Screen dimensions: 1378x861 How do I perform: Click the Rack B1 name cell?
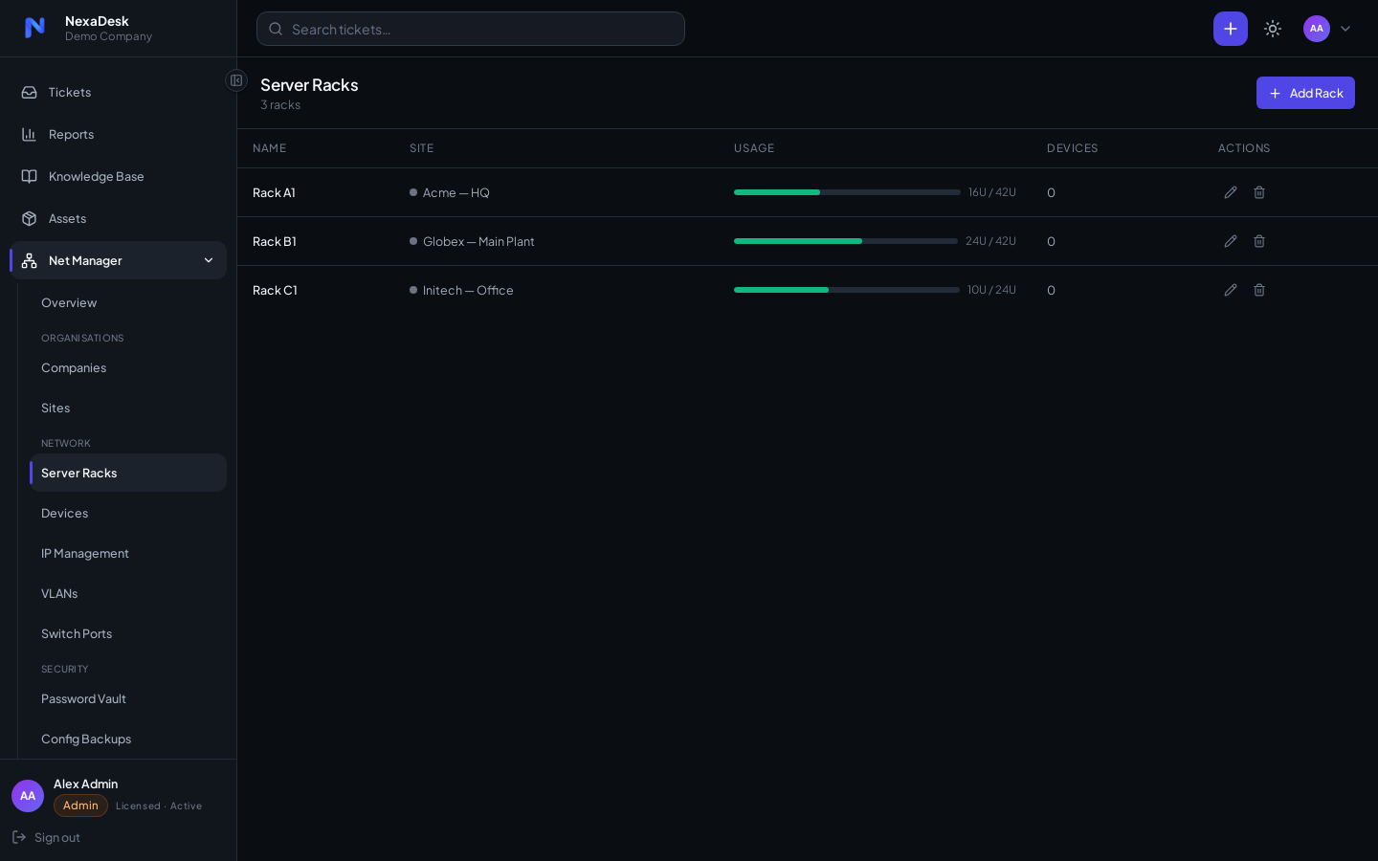tap(275, 242)
